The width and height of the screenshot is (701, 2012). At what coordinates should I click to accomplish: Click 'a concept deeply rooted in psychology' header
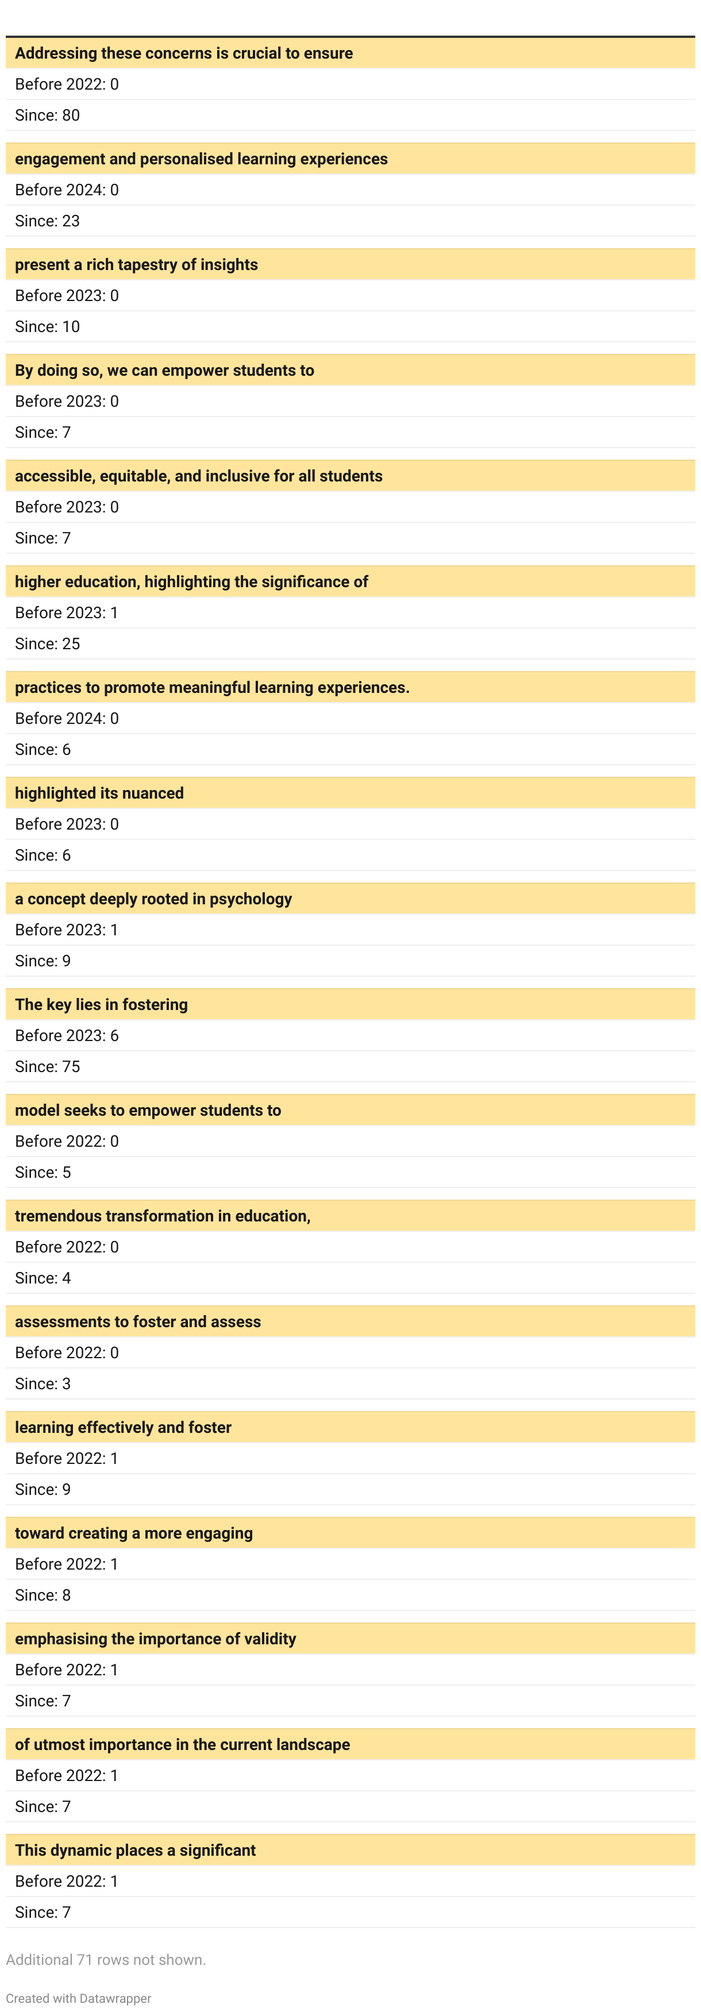pos(350,899)
